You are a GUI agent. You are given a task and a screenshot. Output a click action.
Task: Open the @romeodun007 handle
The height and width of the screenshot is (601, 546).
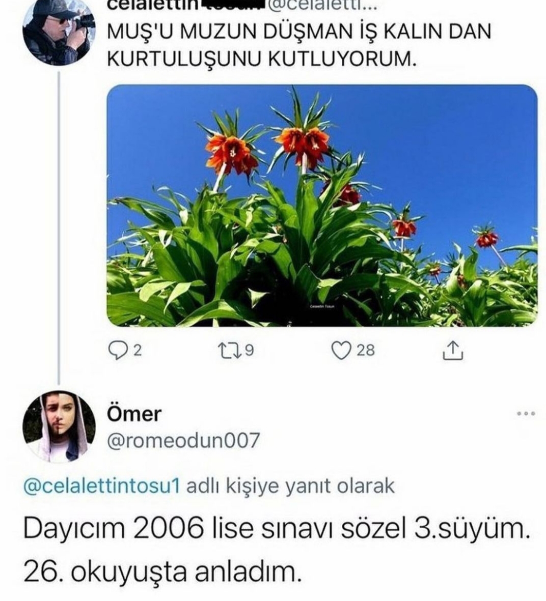183,440
